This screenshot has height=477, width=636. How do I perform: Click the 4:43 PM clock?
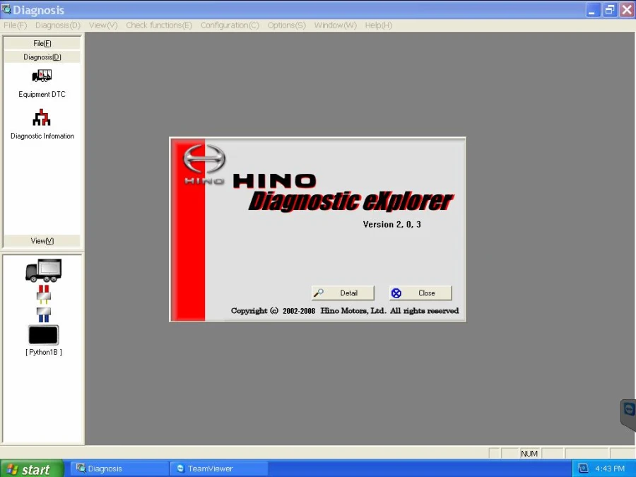pyautogui.click(x=610, y=469)
